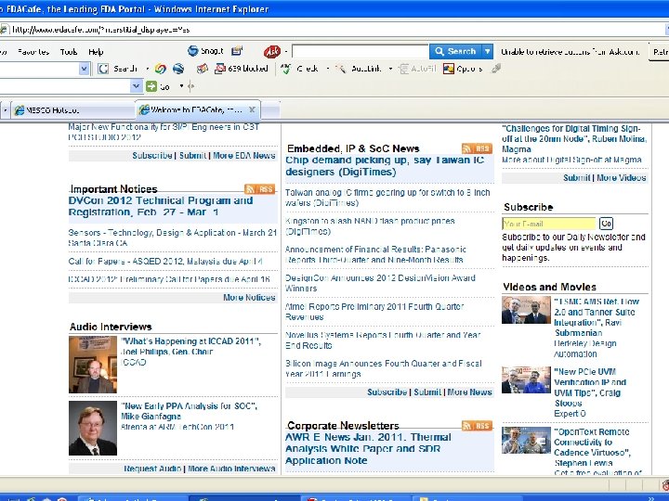Open New PCIe UVM video thumbnail

(526, 380)
